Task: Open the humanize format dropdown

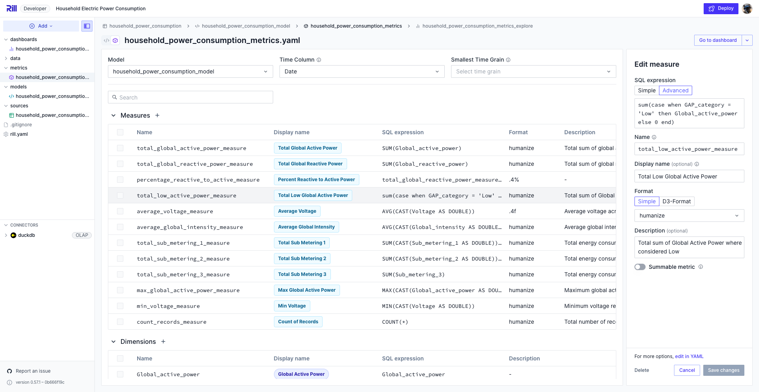Action: click(689, 216)
